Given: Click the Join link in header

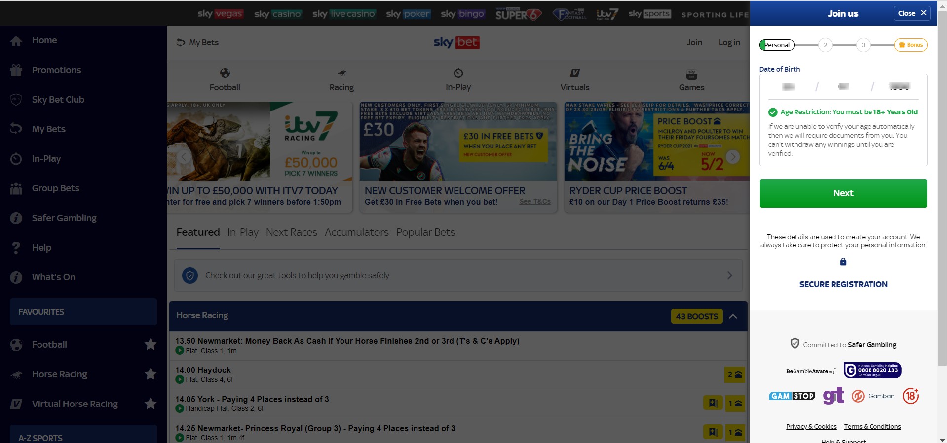Looking at the screenshot, I should (694, 42).
